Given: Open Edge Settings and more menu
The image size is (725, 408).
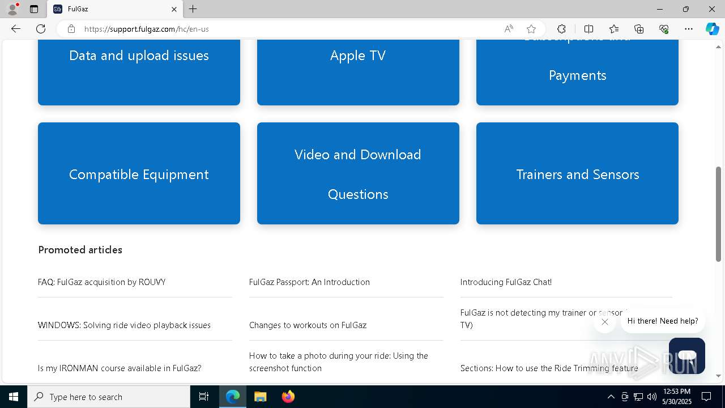Looking at the screenshot, I should click(x=689, y=29).
